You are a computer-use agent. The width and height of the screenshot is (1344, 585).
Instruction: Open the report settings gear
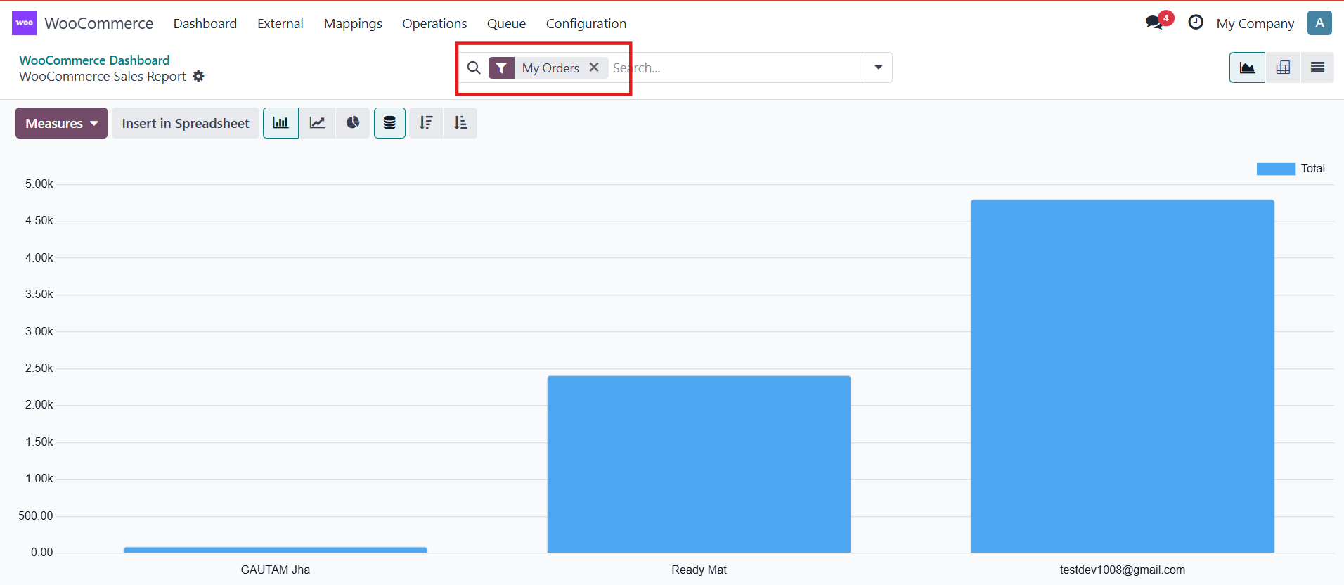[x=199, y=76]
